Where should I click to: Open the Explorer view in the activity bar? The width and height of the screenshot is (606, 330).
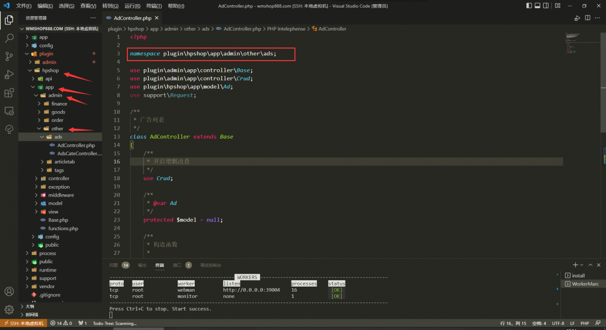9,20
